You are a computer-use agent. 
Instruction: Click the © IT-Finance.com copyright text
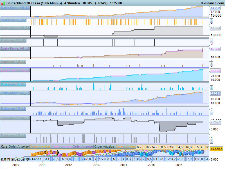(x=13, y=159)
